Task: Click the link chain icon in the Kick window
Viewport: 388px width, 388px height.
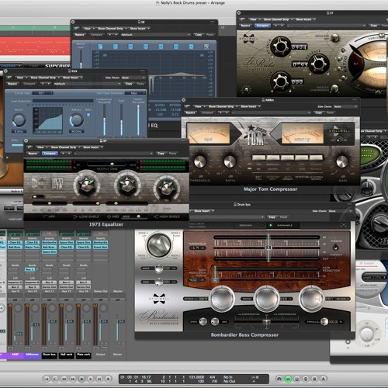Action: coord(9,78)
